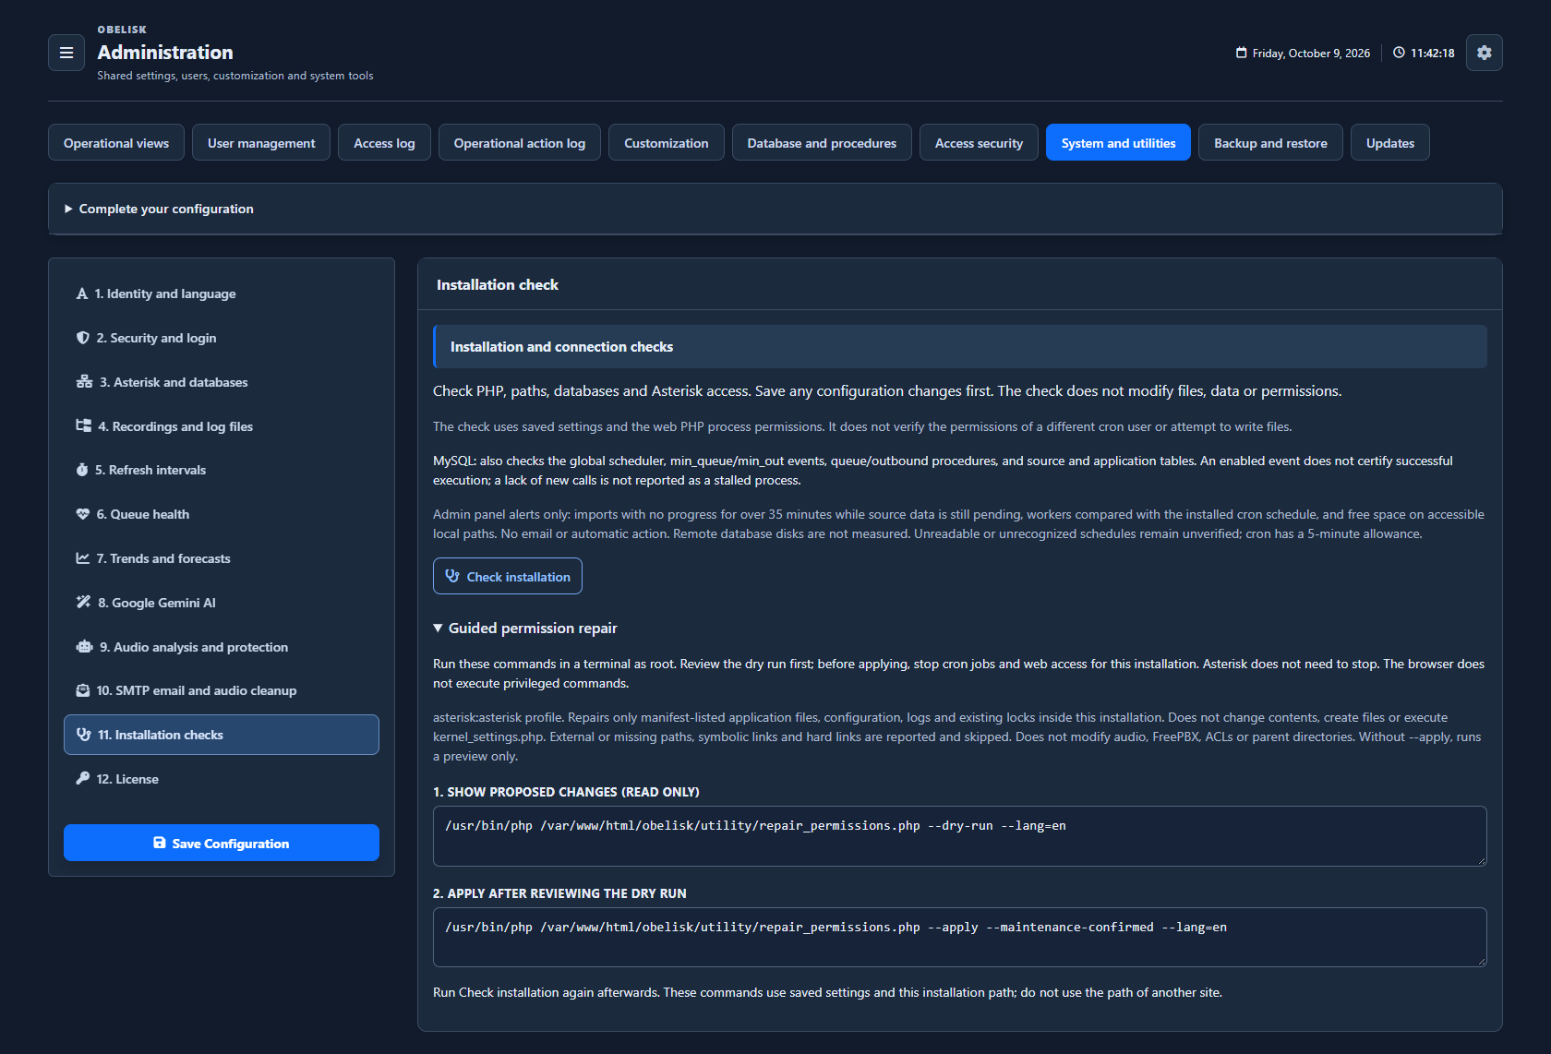Switch to the Operational views tab
1551x1054 pixels.
(x=116, y=142)
